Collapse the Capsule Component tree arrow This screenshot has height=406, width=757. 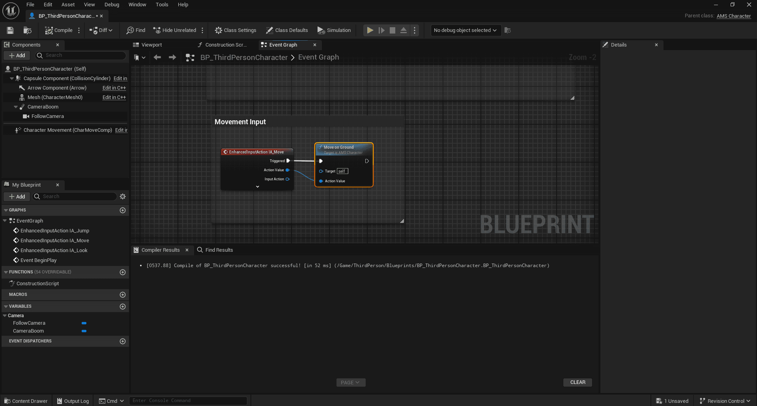[x=11, y=79]
